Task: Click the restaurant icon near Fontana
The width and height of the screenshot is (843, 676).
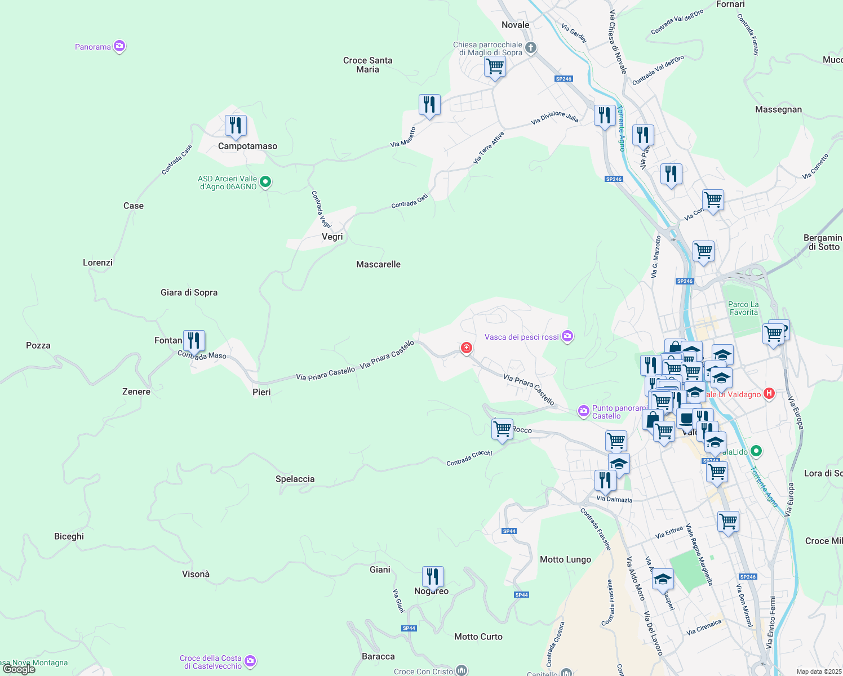Action: (194, 340)
